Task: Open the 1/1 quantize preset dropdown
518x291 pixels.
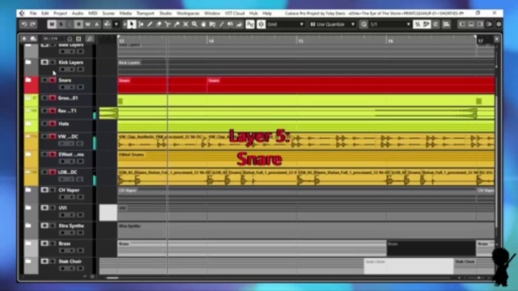Action: (x=390, y=24)
